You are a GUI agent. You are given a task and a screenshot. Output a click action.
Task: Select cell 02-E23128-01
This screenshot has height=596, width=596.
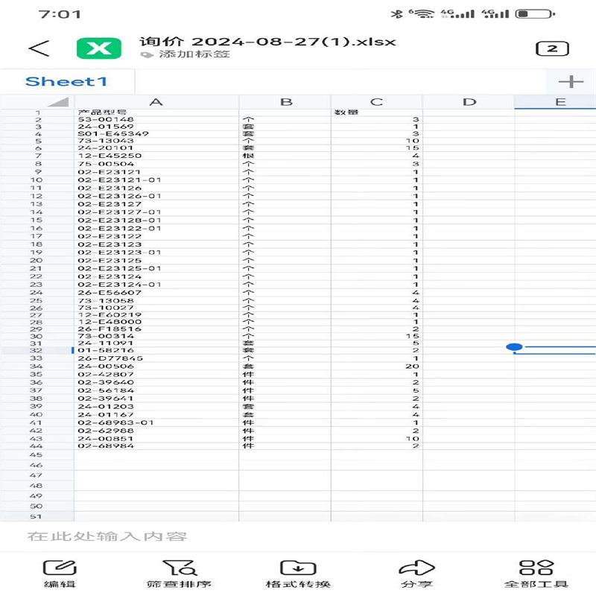pyautogui.click(x=156, y=220)
